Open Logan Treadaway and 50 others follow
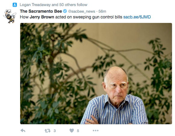Image resolution: width=175 pixels, height=136 pixels. tap(53, 5)
